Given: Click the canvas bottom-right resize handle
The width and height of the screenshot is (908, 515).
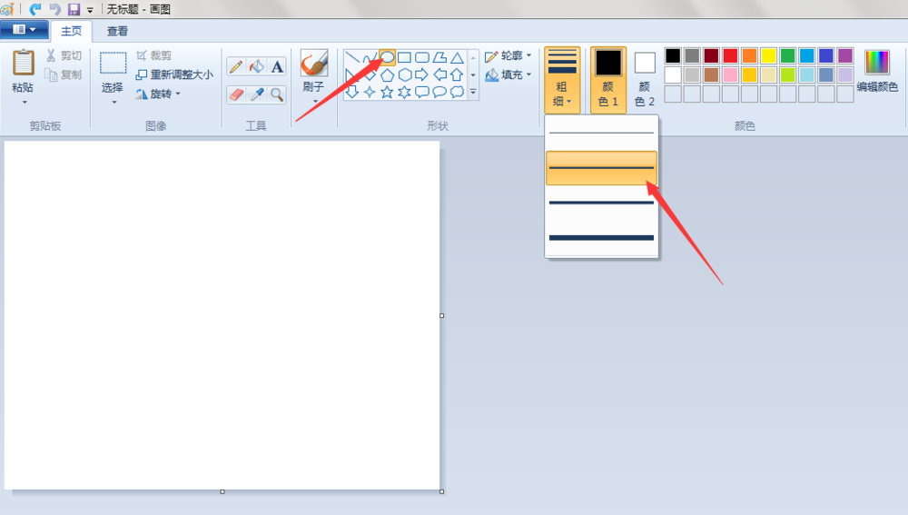Looking at the screenshot, I should tap(442, 491).
